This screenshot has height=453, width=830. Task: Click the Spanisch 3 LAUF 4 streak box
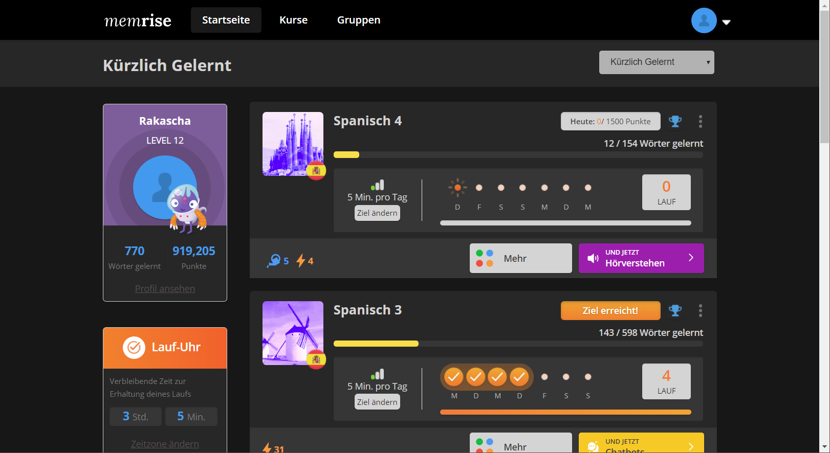coord(666,381)
